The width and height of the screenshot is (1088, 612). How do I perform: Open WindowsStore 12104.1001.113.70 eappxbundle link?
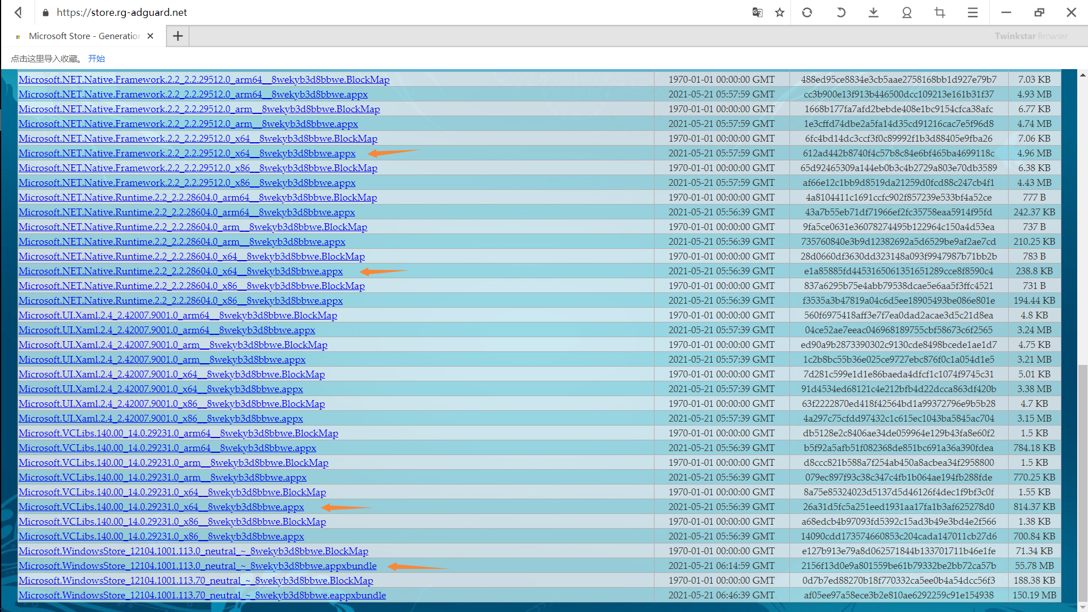tap(202, 595)
